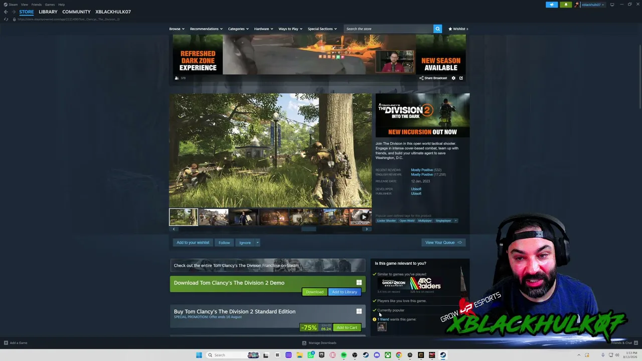The height and width of the screenshot is (361, 642).
Task: Open the xblackhulk07 account dropdown
Action: (x=592, y=5)
